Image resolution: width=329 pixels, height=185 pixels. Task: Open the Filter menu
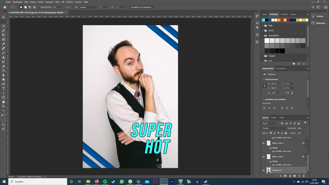coord(57,2)
